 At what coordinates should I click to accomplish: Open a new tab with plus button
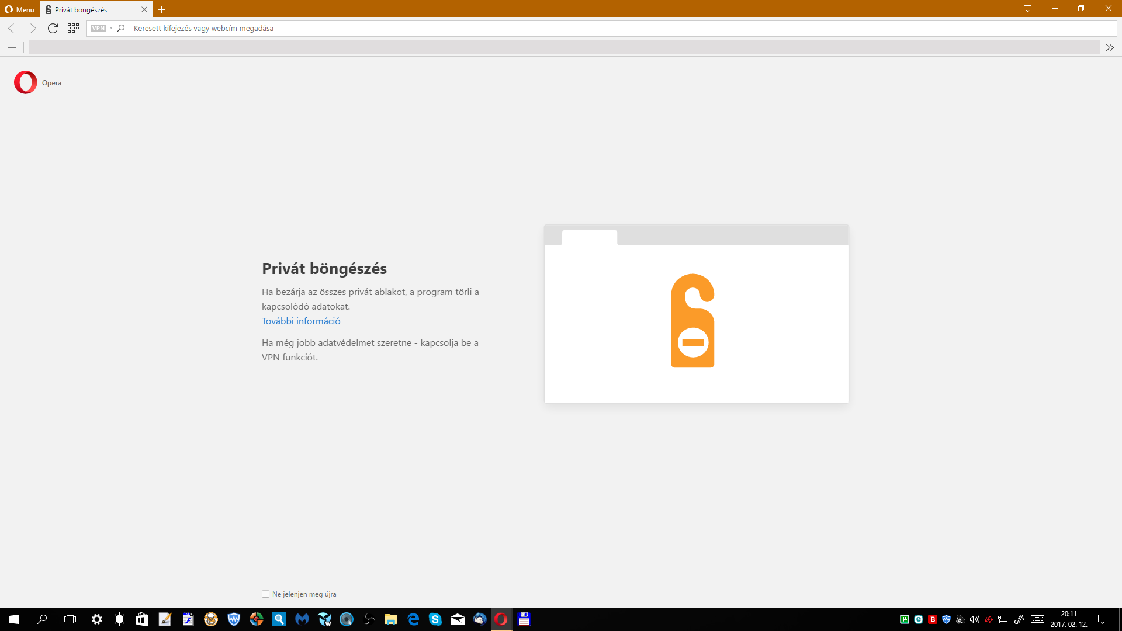[x=162, y=9]
